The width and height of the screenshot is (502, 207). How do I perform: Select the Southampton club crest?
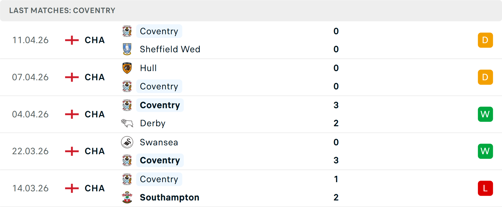coord(127,197)
